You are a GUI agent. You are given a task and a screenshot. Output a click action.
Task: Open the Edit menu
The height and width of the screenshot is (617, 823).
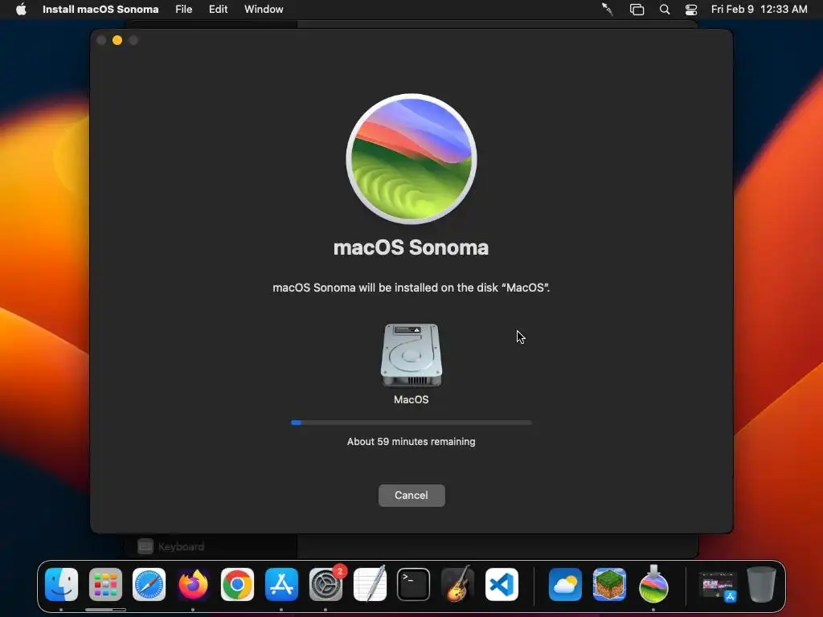pos(218,10)
